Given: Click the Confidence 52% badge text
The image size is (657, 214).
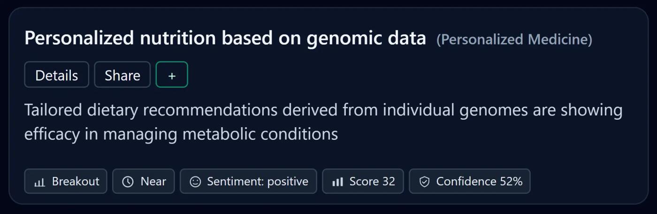Looking at the screenshot, I should tap(479, 182).
